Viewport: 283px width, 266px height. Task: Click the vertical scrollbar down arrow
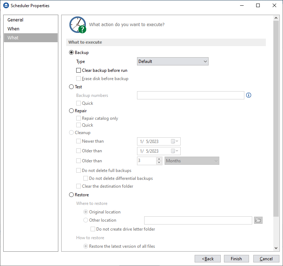(276, 248)
